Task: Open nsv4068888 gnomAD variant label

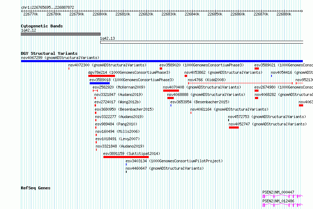Action: [206, 94]
